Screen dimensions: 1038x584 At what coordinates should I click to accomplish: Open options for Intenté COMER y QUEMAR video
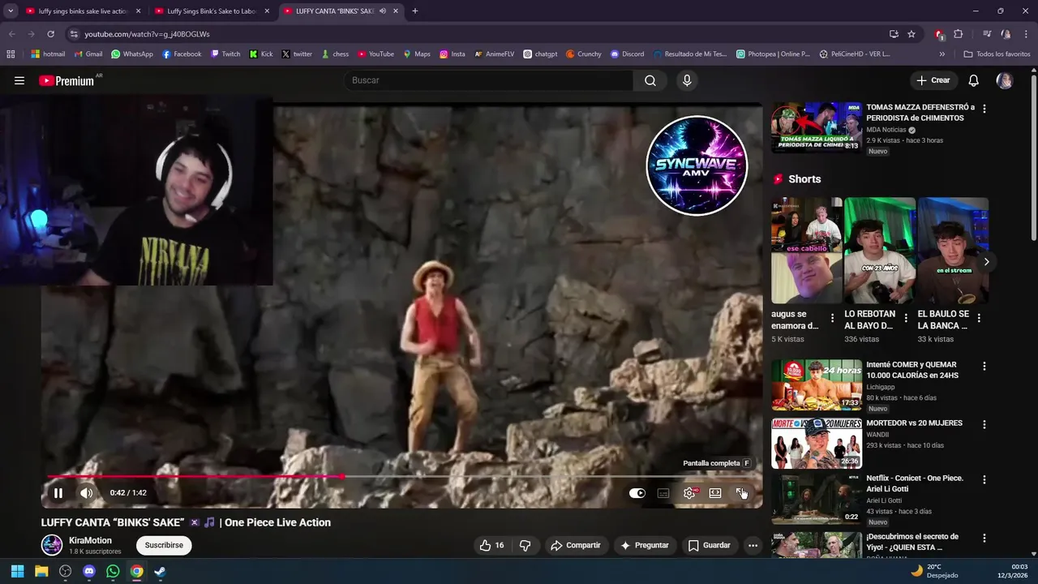[x=984, y=366]
